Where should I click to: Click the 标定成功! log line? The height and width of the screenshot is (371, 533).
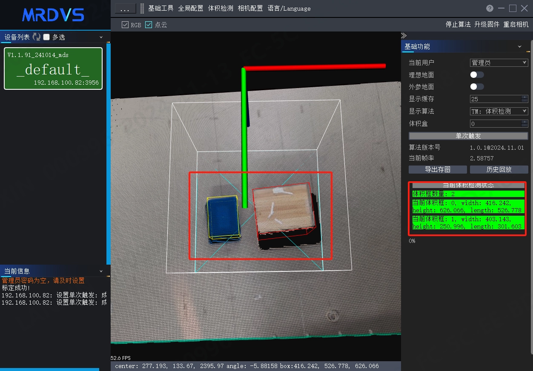(16, 288)
